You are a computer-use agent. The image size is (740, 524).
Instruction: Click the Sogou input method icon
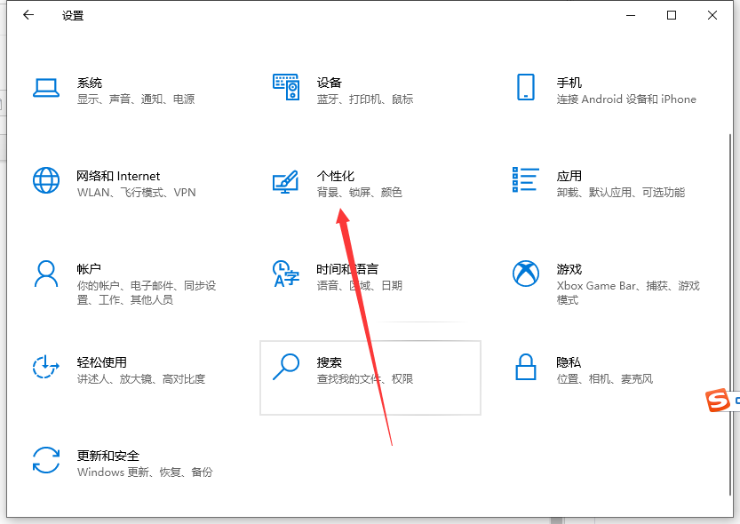click(717, 401)
